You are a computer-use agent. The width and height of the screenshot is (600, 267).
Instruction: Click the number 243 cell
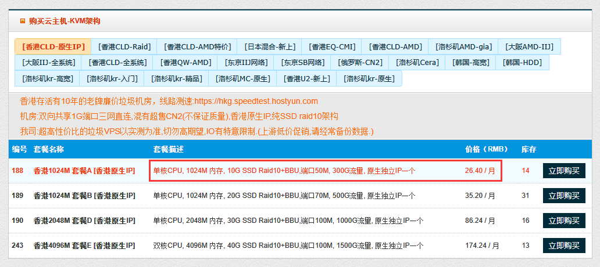17,245
